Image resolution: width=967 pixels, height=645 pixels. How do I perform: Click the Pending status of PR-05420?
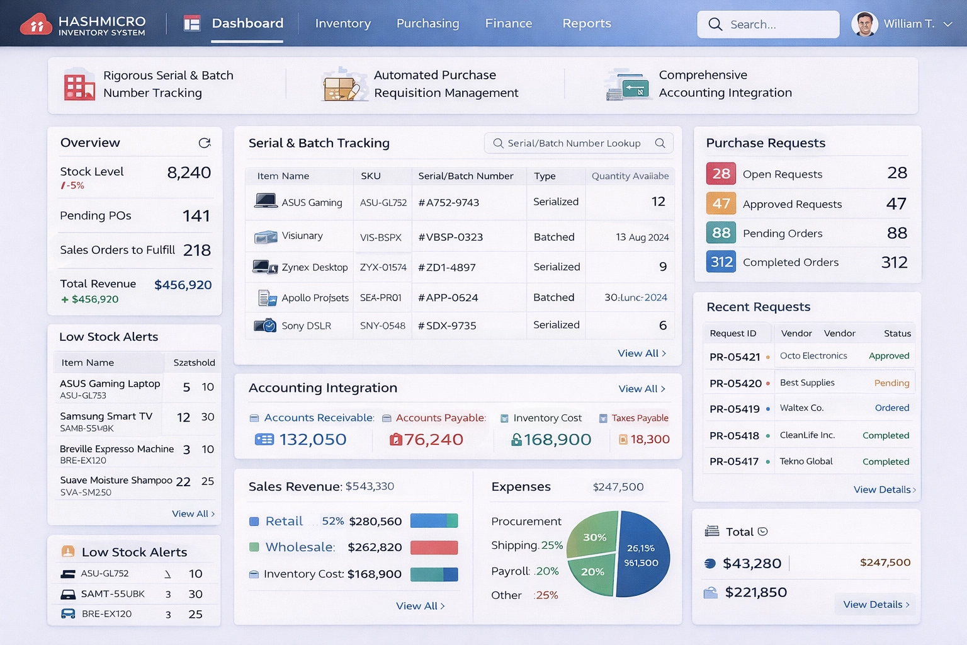[893, 382]
